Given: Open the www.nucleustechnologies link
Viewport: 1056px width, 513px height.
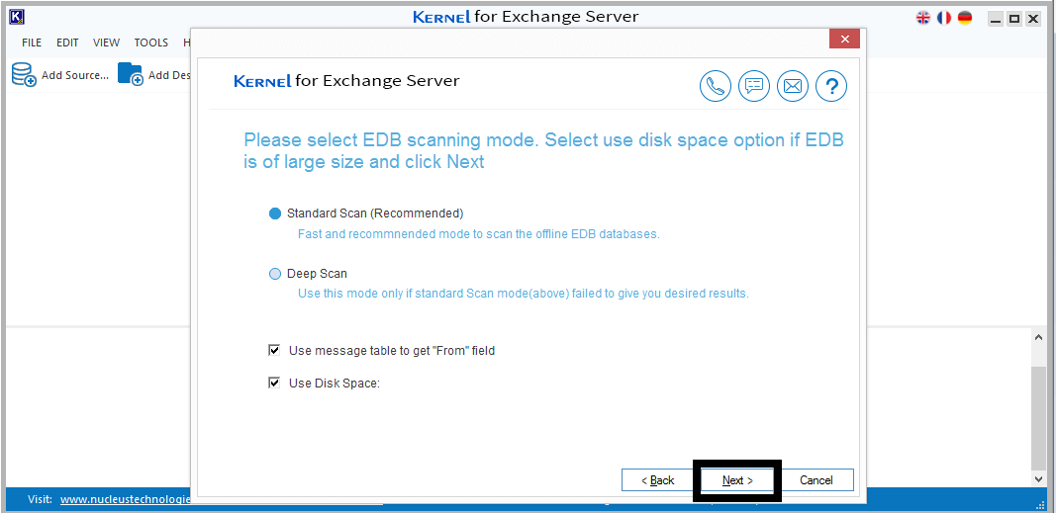Looking at the screenshot, I should [126, 499].
